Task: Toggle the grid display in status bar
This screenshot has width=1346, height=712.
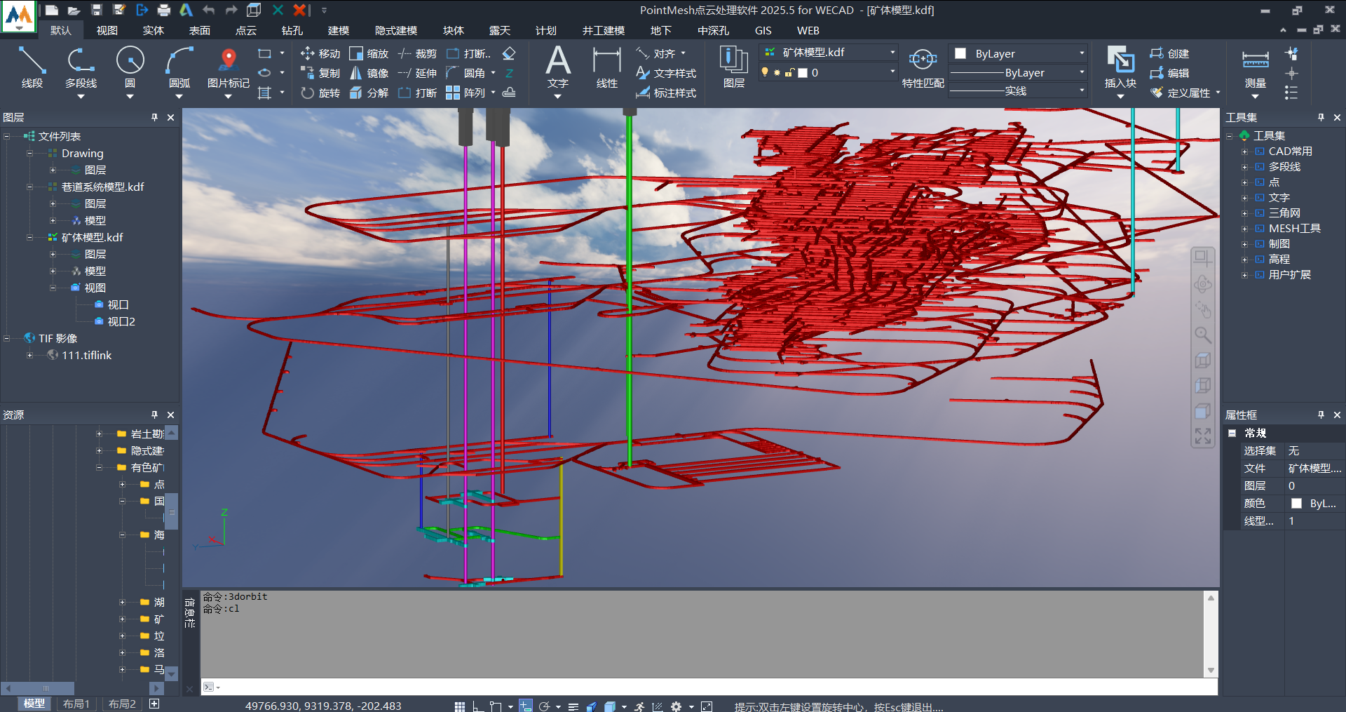Action: [459, 706]
